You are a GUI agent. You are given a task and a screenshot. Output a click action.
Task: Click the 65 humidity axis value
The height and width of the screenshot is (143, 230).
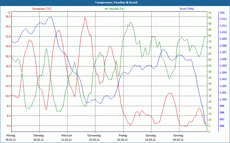tap(210, 54)
